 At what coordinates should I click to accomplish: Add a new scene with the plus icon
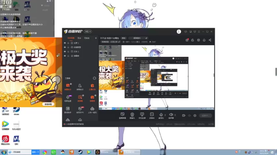click(96, 38)
